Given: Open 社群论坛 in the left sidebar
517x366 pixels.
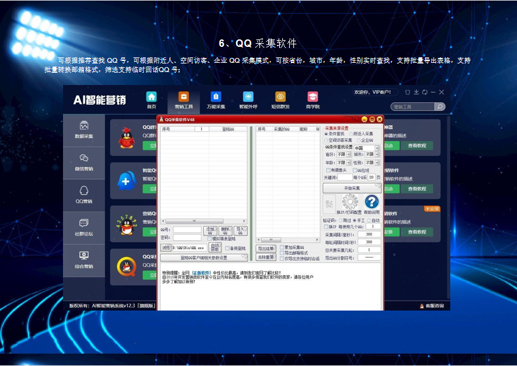Looking at the screenshot, I should pos(84,227).
